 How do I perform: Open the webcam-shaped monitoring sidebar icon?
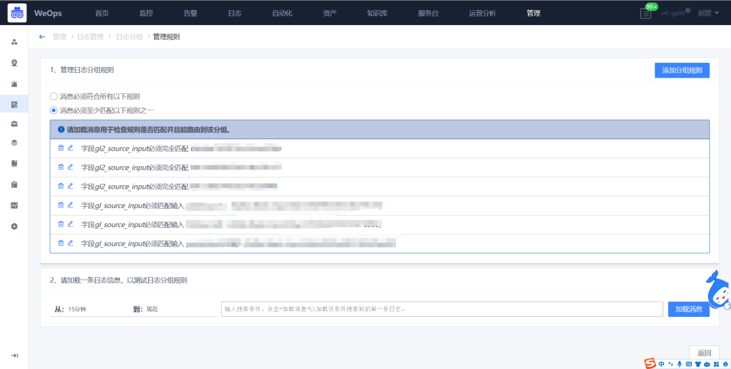point(14,63)
